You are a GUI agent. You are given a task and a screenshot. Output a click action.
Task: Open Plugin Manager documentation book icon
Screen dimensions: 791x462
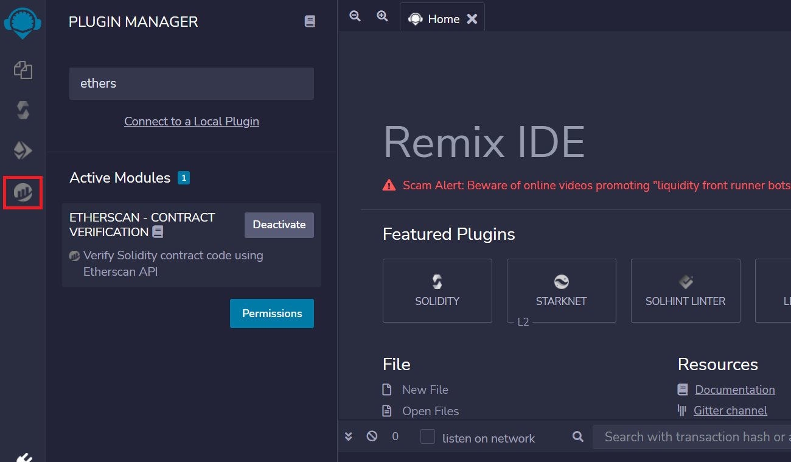[x=310, y=21]
